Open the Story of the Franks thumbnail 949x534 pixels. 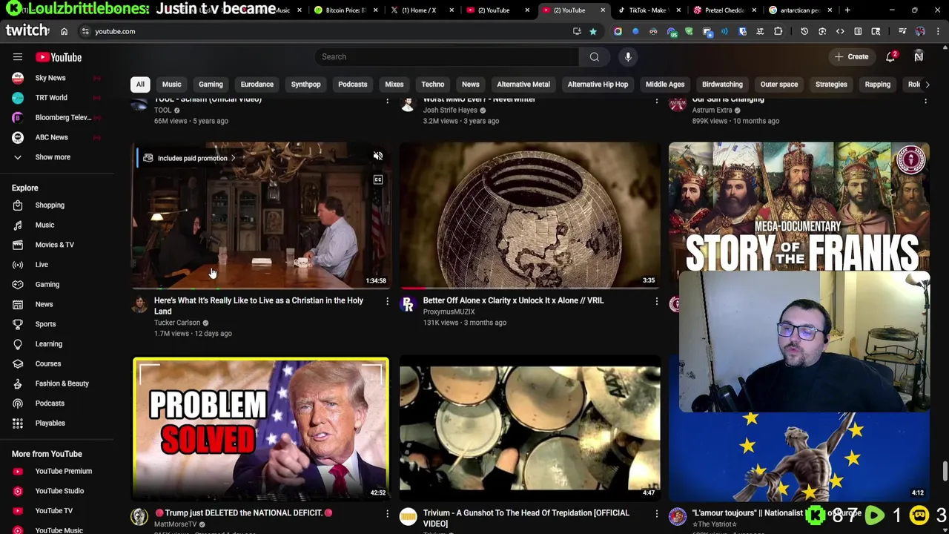point(798,208)
